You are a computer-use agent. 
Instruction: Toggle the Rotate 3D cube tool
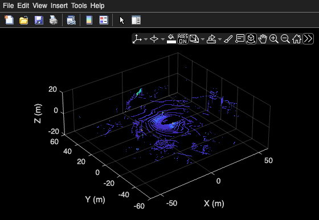click(251, 39)
